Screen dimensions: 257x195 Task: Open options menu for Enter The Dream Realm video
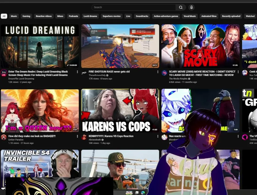point(77,72)
